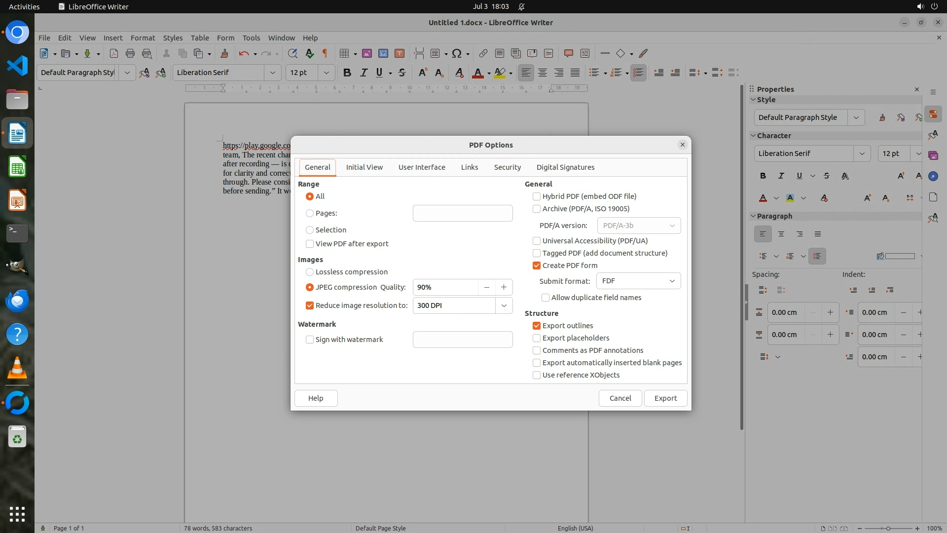Click the Export Directly as PDF icon
This screenshot has width=947, height=533.
tap(114, 53)
